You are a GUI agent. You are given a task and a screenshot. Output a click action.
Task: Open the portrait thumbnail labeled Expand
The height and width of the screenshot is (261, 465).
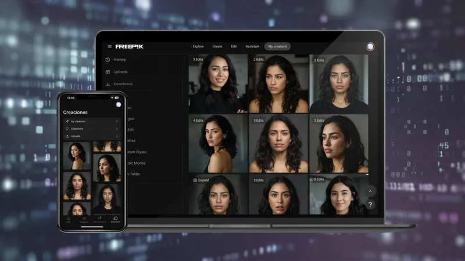(219, 194)
